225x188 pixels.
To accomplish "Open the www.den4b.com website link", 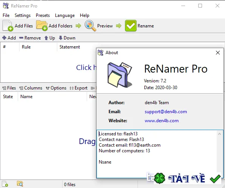I will (x=162, y=121).
